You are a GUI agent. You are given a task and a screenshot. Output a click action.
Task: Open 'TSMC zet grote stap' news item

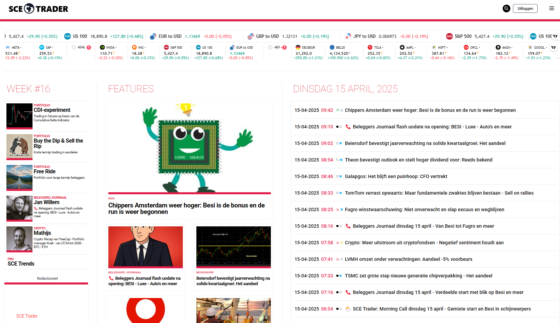click(418, 276)
